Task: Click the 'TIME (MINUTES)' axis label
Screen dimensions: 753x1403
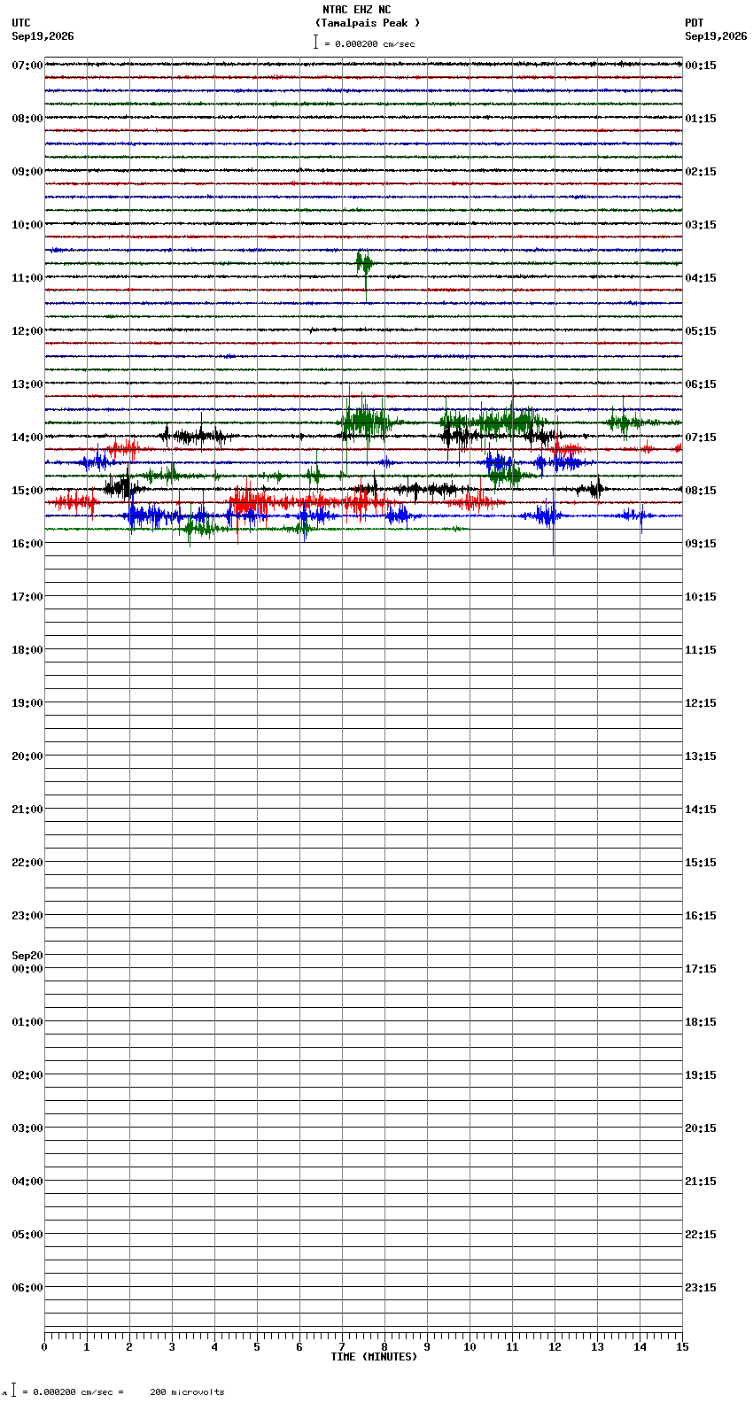Action: (x=373, y=1357)
